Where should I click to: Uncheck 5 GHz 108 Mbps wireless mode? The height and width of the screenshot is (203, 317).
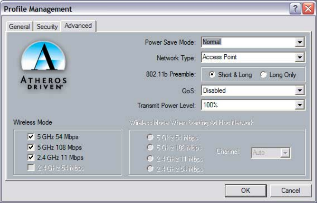(31, 147)
